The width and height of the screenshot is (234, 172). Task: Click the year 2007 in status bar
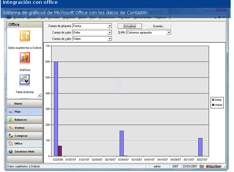[175, 166]
